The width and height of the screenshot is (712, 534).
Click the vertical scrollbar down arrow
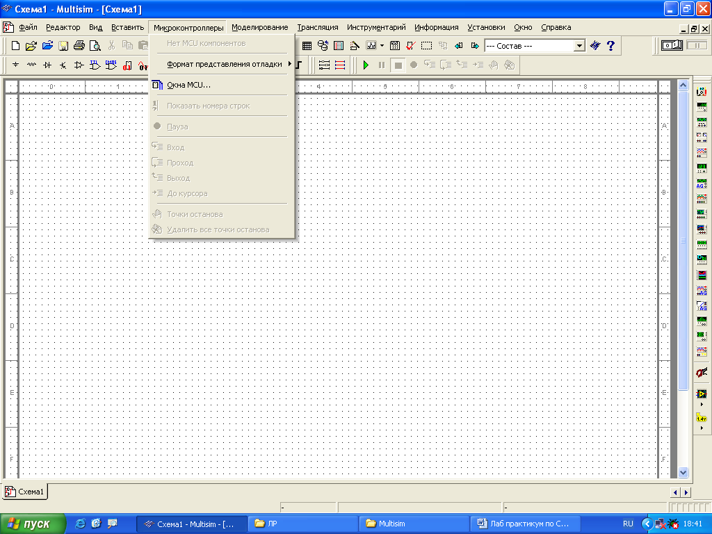(683, 472)
